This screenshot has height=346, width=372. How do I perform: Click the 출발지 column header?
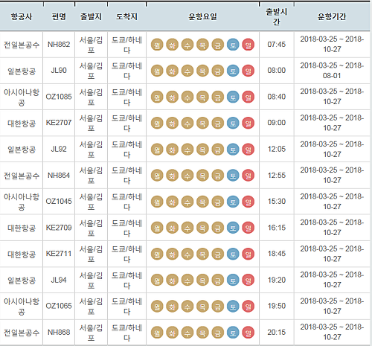[x=91, y=16]
